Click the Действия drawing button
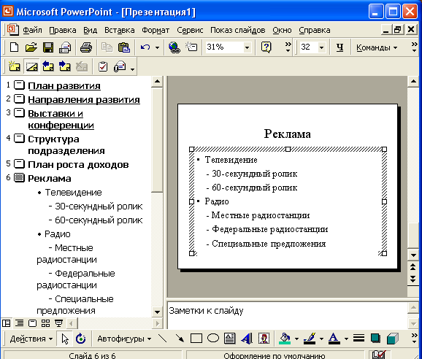The image size is (422, 359). pyautogui.click(x=31, y=339)
